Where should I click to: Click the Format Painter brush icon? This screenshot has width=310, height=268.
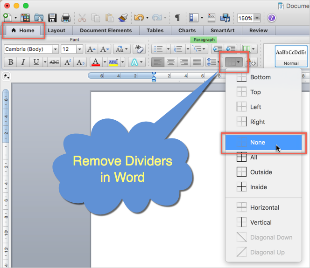123,18
